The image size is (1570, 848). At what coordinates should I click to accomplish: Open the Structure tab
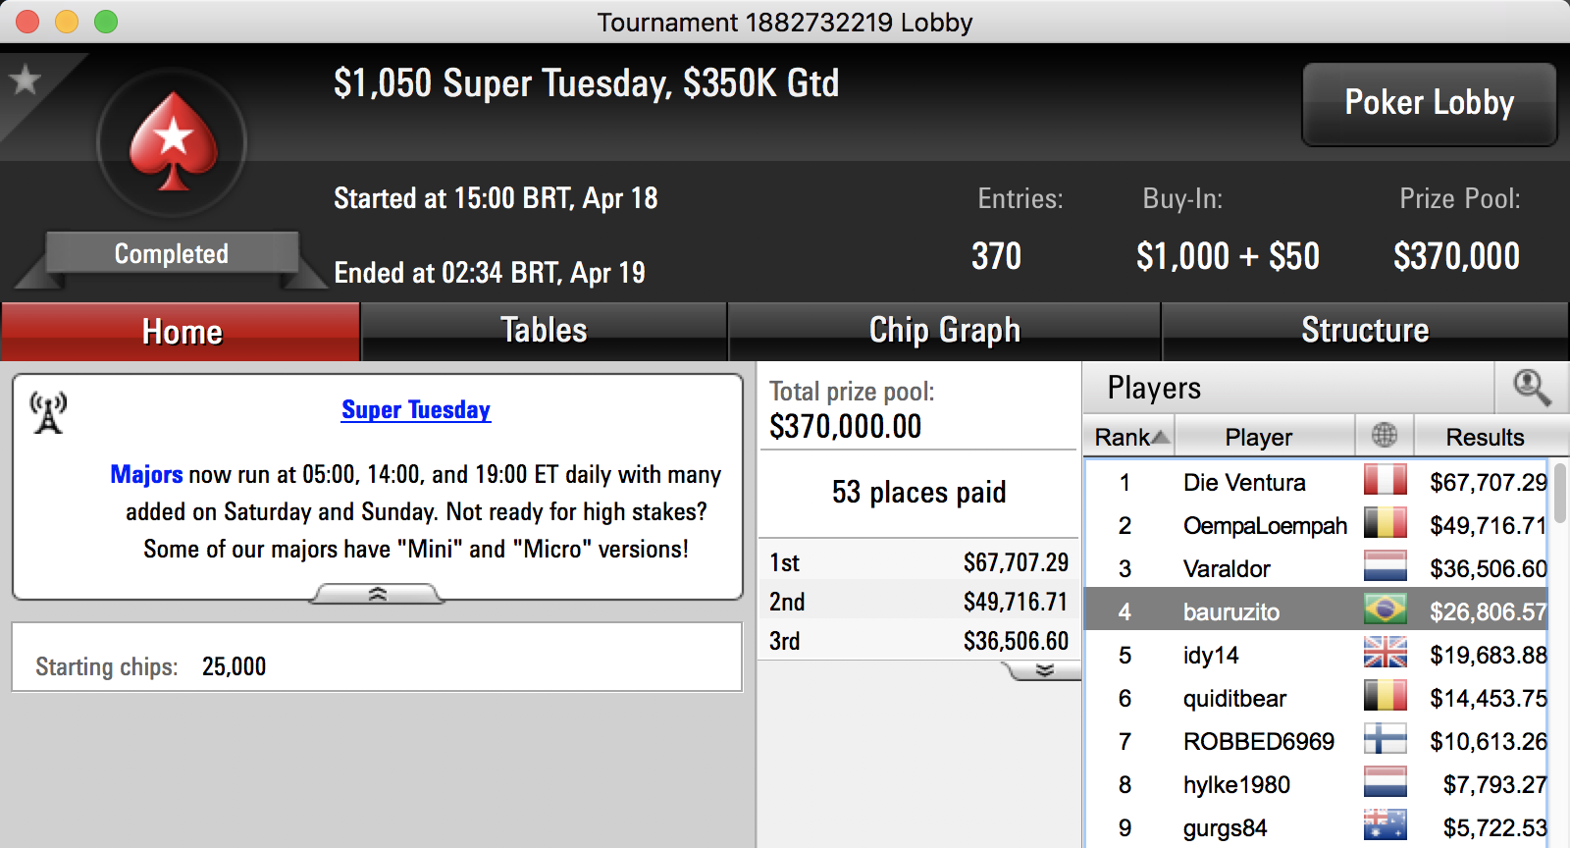pyautogui.click(x=1365, y=331)
